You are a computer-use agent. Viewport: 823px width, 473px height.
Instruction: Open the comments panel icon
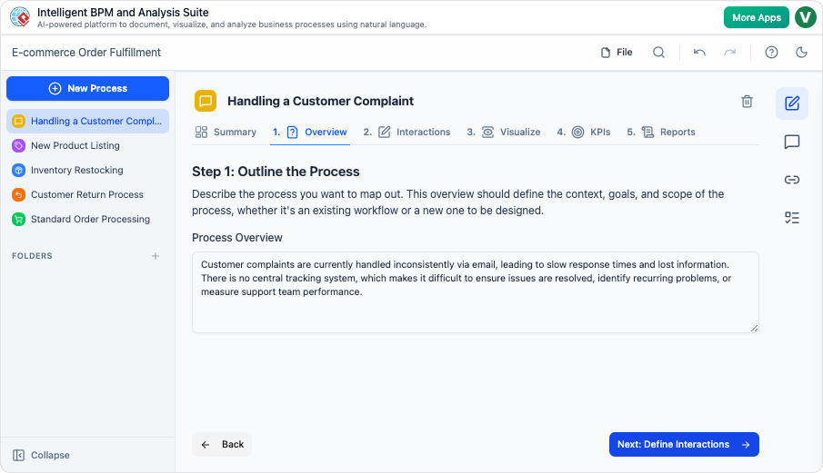792,142
